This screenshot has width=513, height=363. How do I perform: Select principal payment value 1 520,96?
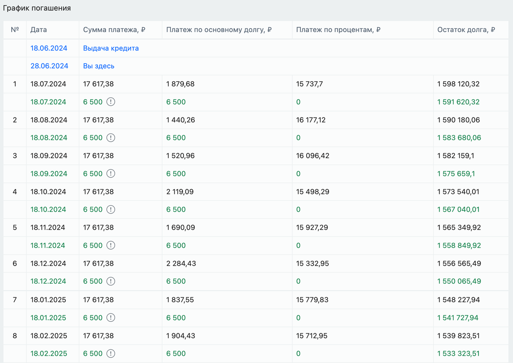[x=180, y=155]
